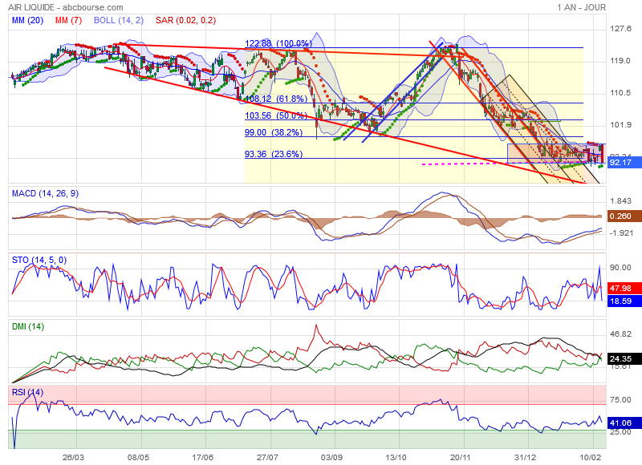The height and width of the screenshot is (465, 642).
Task: Click the 122.88 (100.0%) Fibonacci label
Action: [278, 43]
